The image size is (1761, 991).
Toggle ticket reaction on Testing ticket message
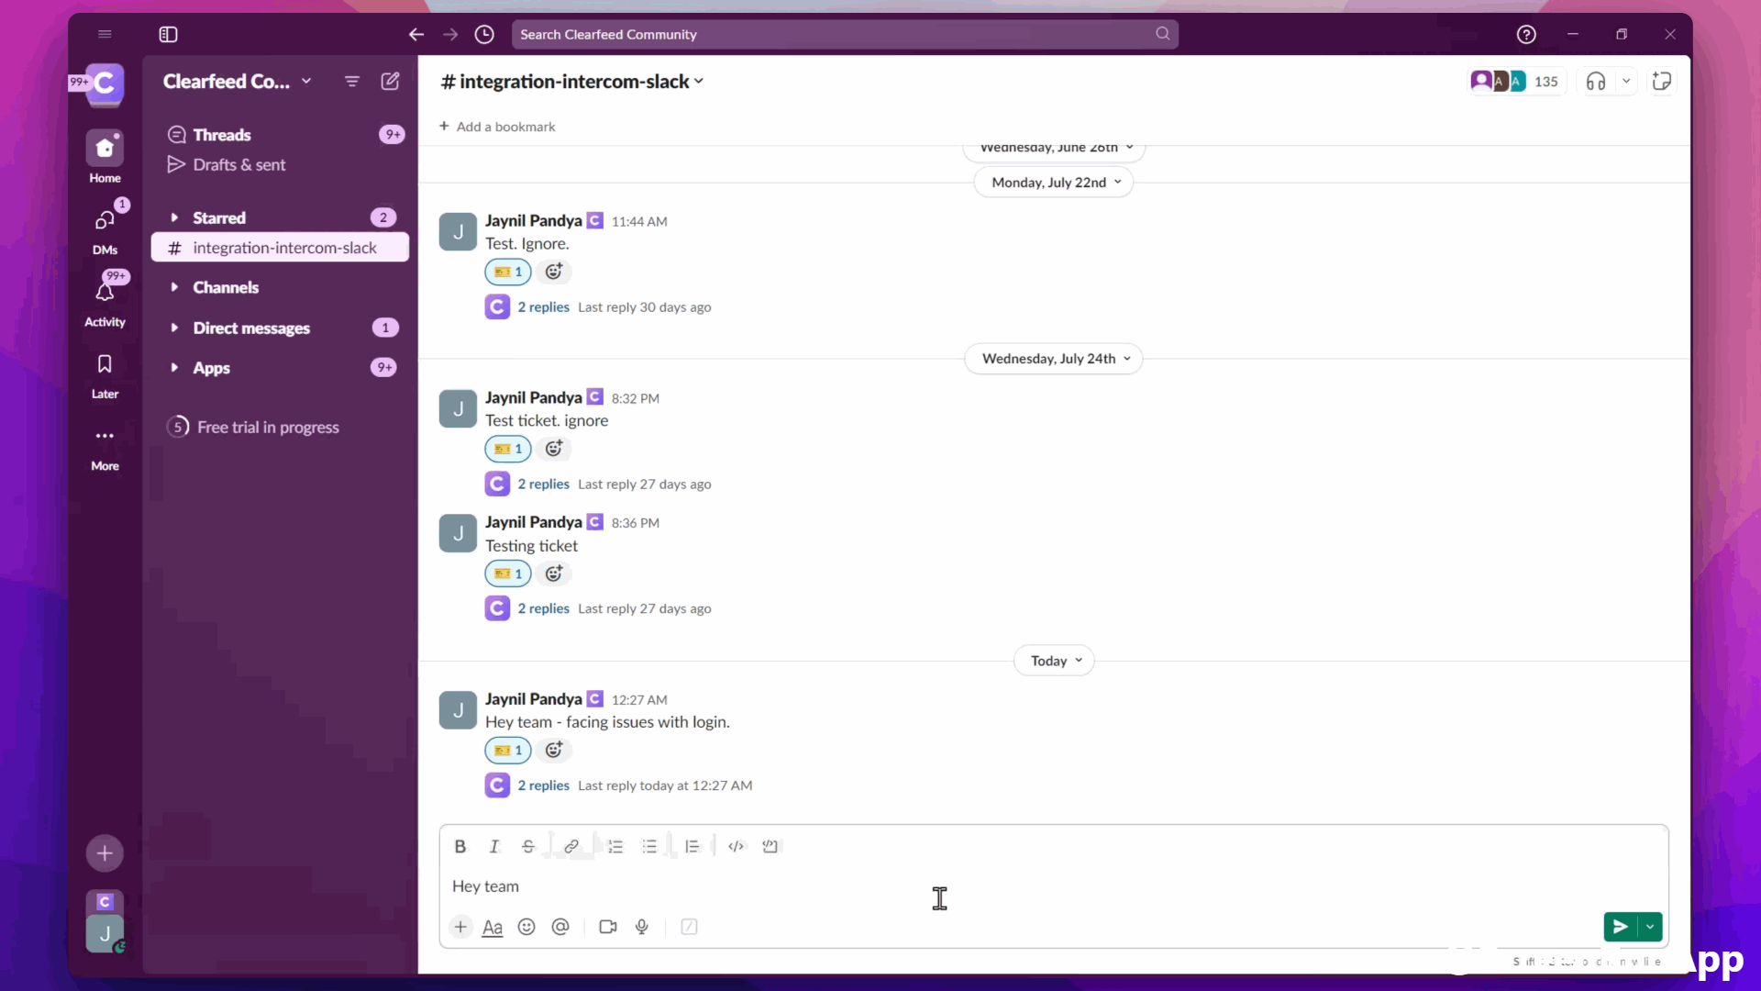click(508, 574)
